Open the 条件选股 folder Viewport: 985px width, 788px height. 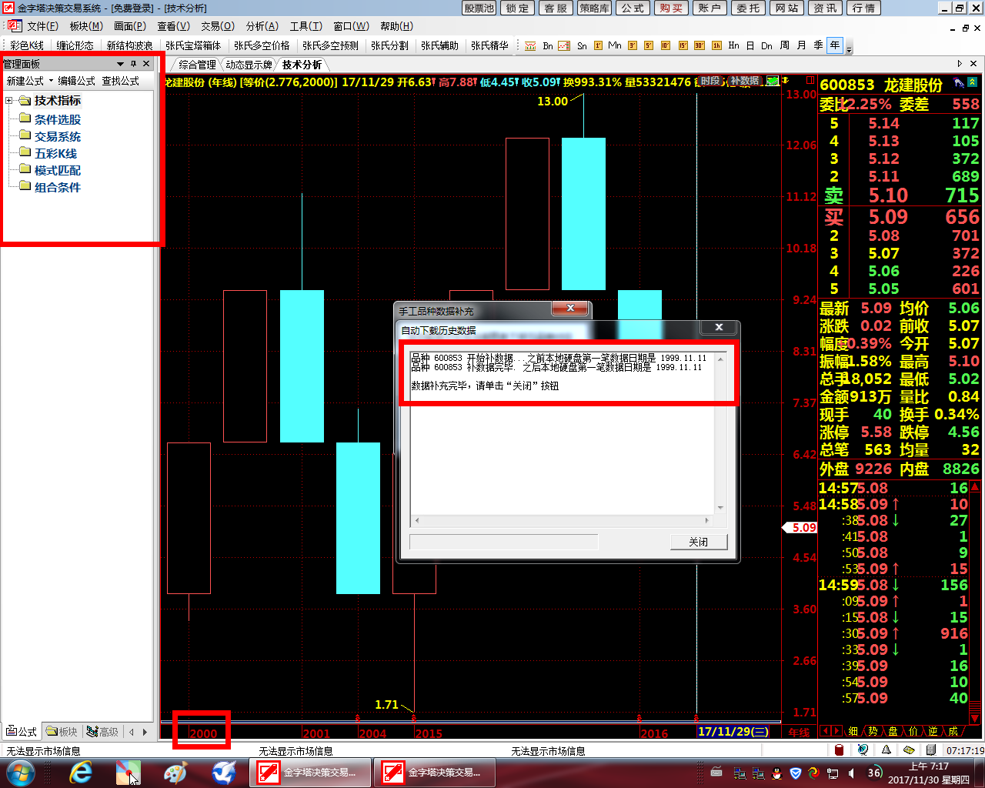50,119
